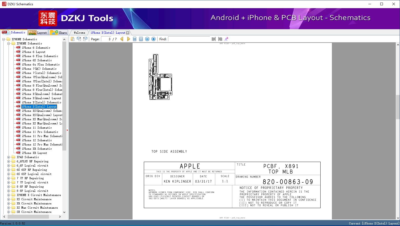
Task: Click the find-previous search icon
Action: coord(214,39)
